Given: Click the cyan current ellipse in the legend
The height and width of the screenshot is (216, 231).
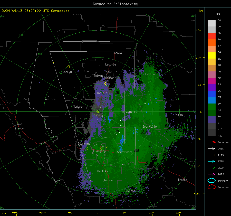Looking at the screenshot, I should [x=211, y=181].
